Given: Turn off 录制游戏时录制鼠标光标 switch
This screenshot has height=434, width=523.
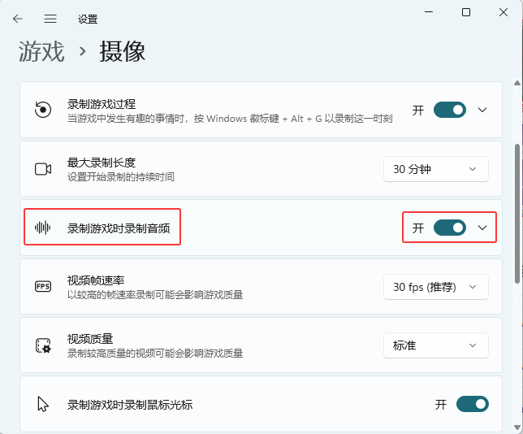Looking at the screenshot, I should pos(472,404).
